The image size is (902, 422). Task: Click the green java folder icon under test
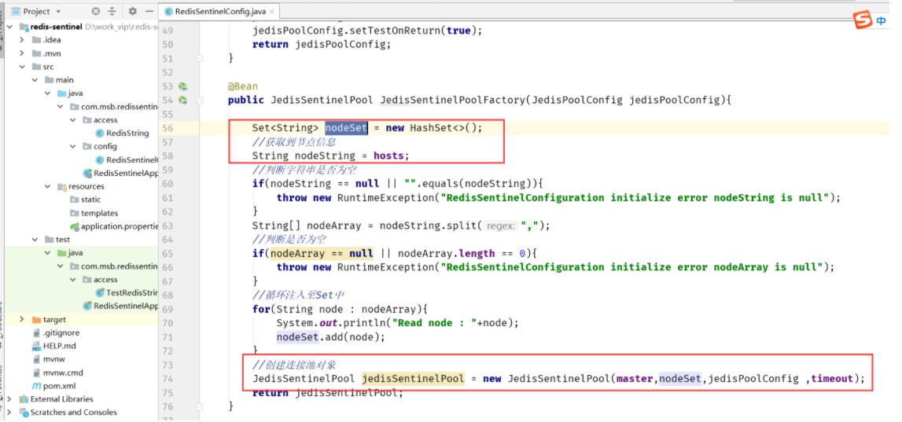coord(62,253)
